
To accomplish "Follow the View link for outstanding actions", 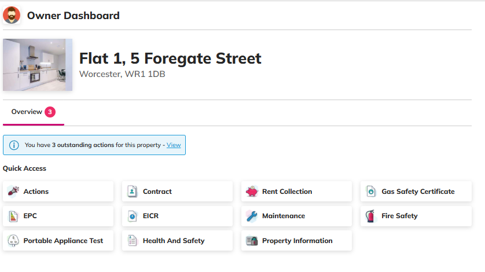I will 174,145.
